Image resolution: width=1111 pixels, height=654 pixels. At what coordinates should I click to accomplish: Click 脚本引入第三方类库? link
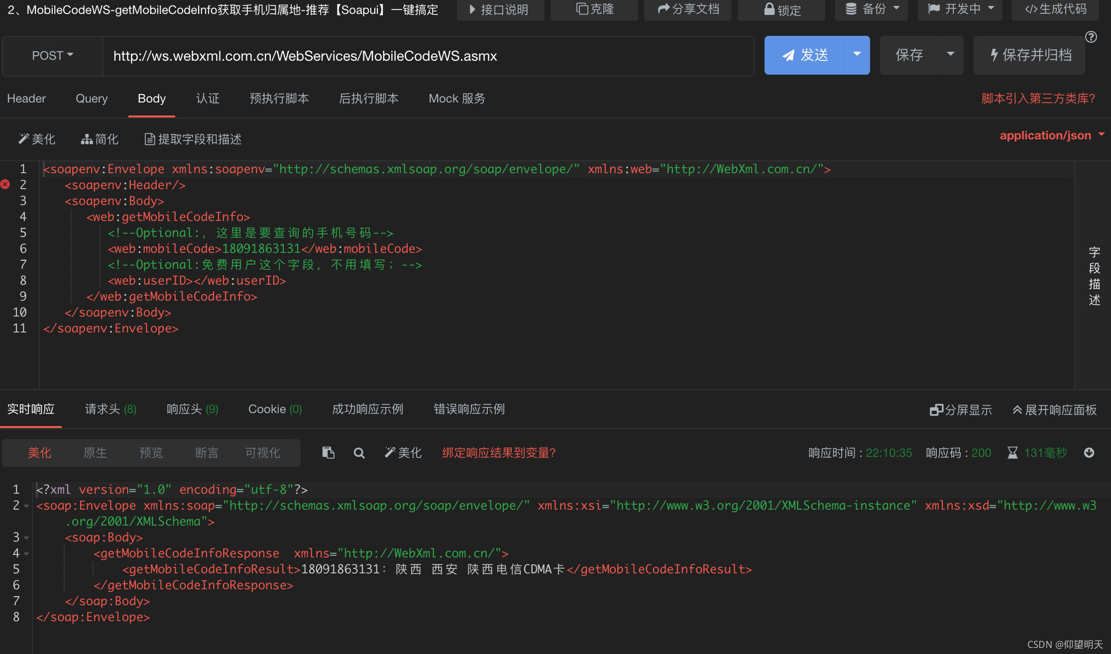(x=1038, y=99)
